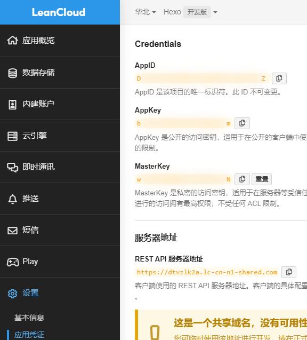Copy the AppKey value
The height and width of the screenshot is (340, 307).
[x=242, y=123]
